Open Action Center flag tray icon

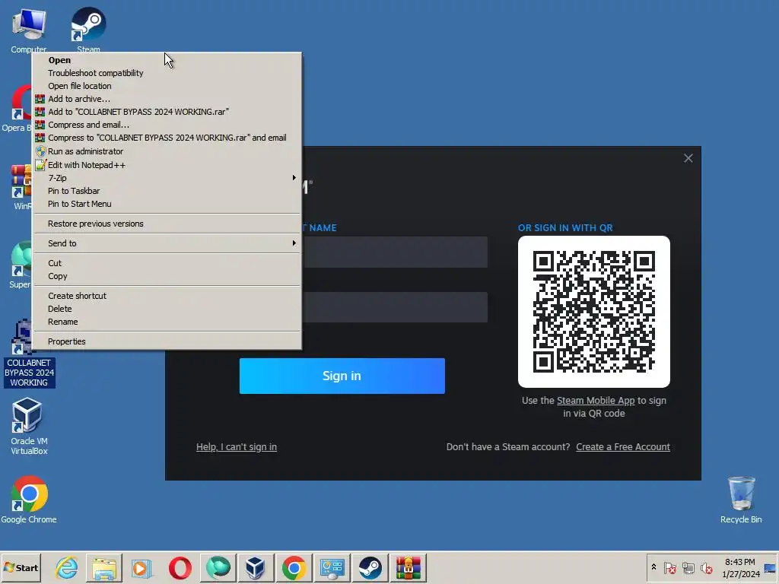tap(669, 567)
